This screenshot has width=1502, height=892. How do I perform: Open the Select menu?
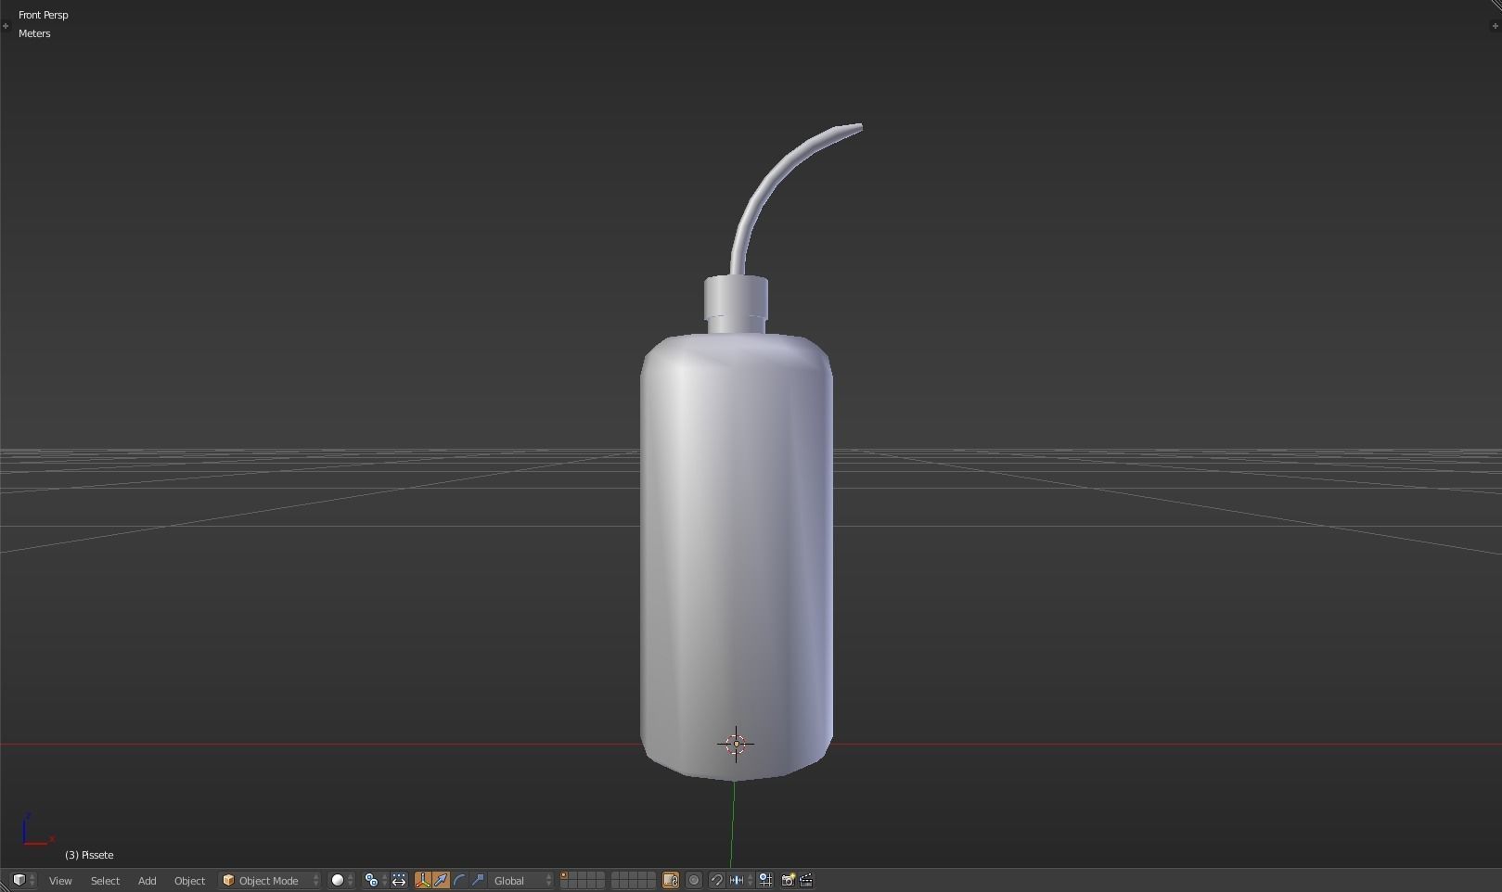coord(105,880)
